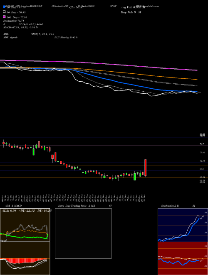Click the 'Stochastics: 74.71' readout
Image resolution: width=208 pixels, height=275 pixels.
click(14, 21)
